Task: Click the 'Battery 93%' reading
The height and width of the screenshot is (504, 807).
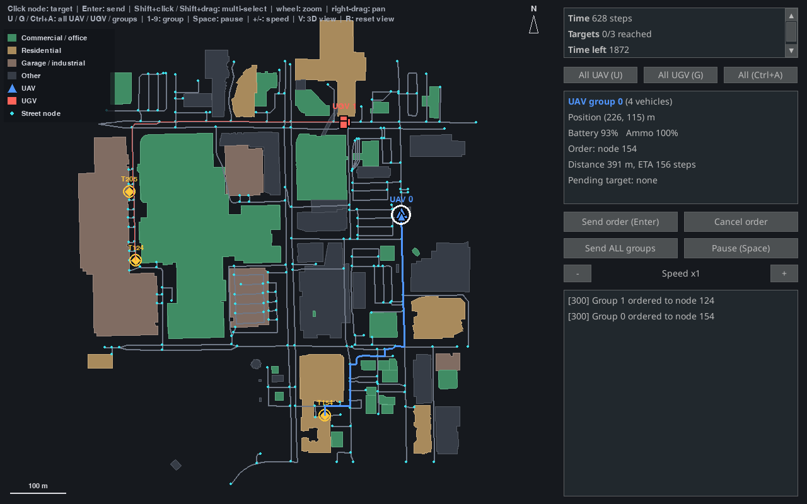Action: click(593, 133)
